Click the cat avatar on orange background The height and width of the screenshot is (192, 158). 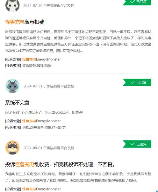(x=12, y=147)
